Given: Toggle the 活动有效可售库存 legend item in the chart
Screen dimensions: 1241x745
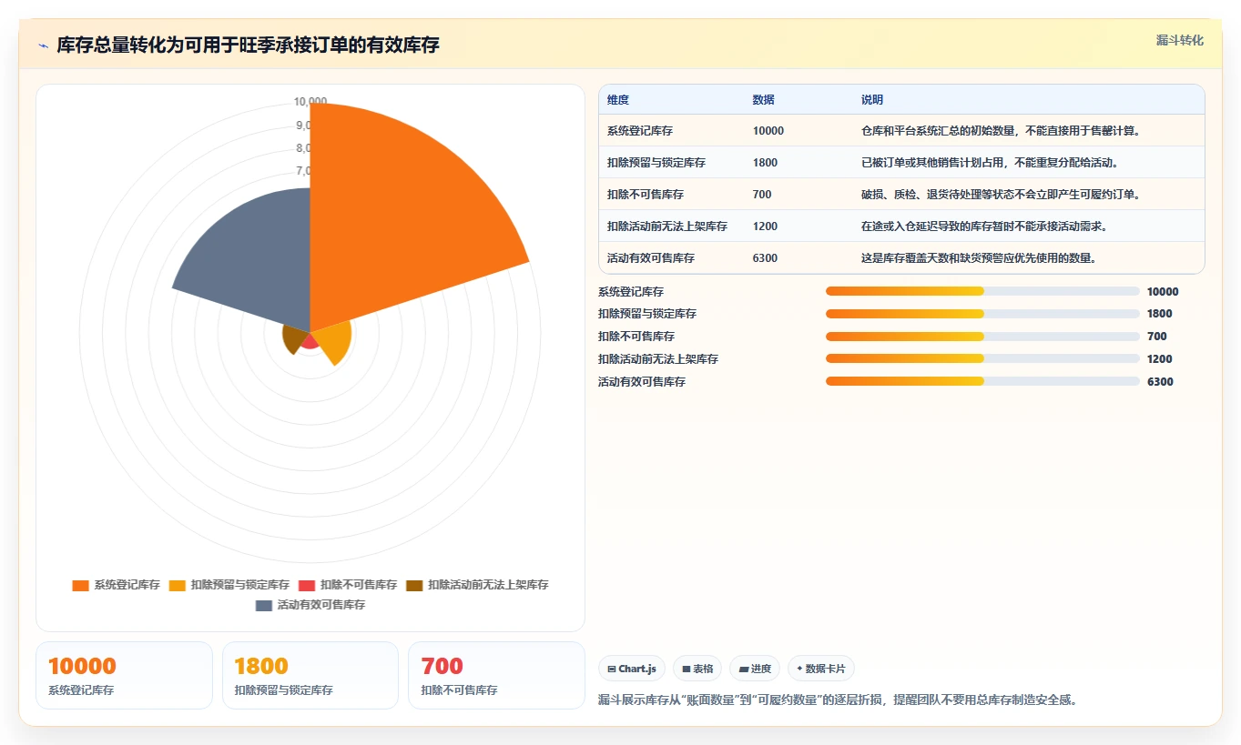Looking at the screenshot, I should tap(310, 605).
